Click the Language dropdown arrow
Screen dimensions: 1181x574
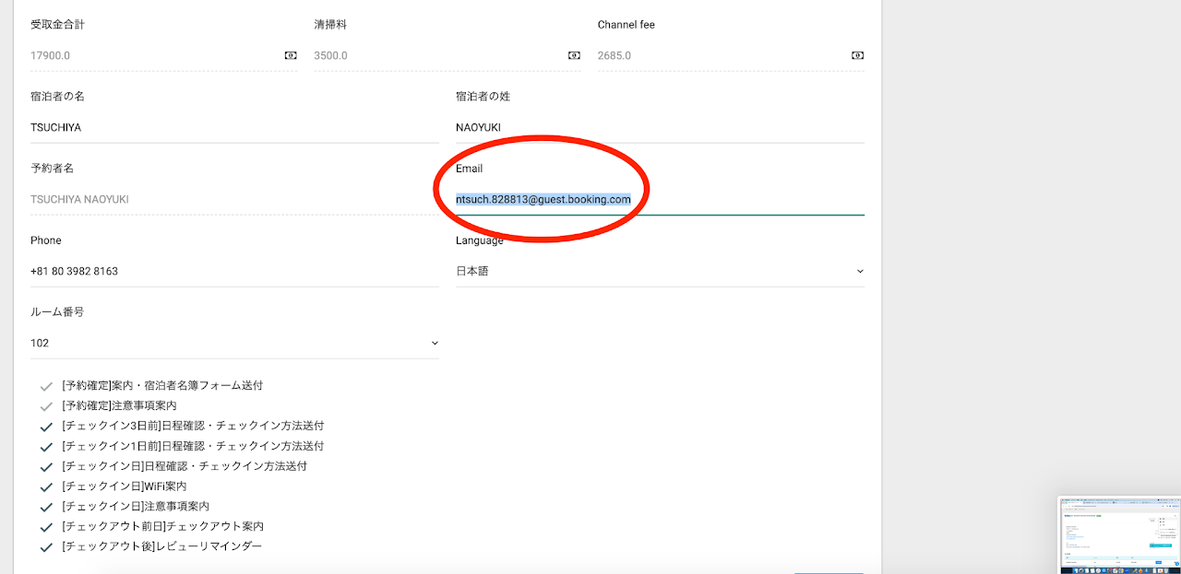[860, 272]
